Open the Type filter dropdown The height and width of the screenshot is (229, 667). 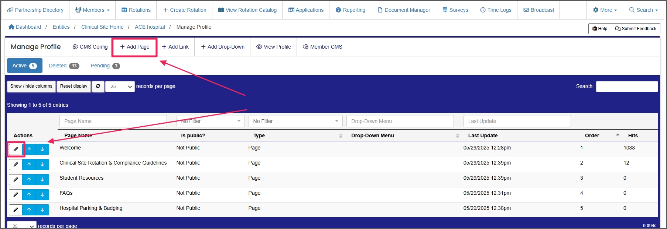point(295,121)
